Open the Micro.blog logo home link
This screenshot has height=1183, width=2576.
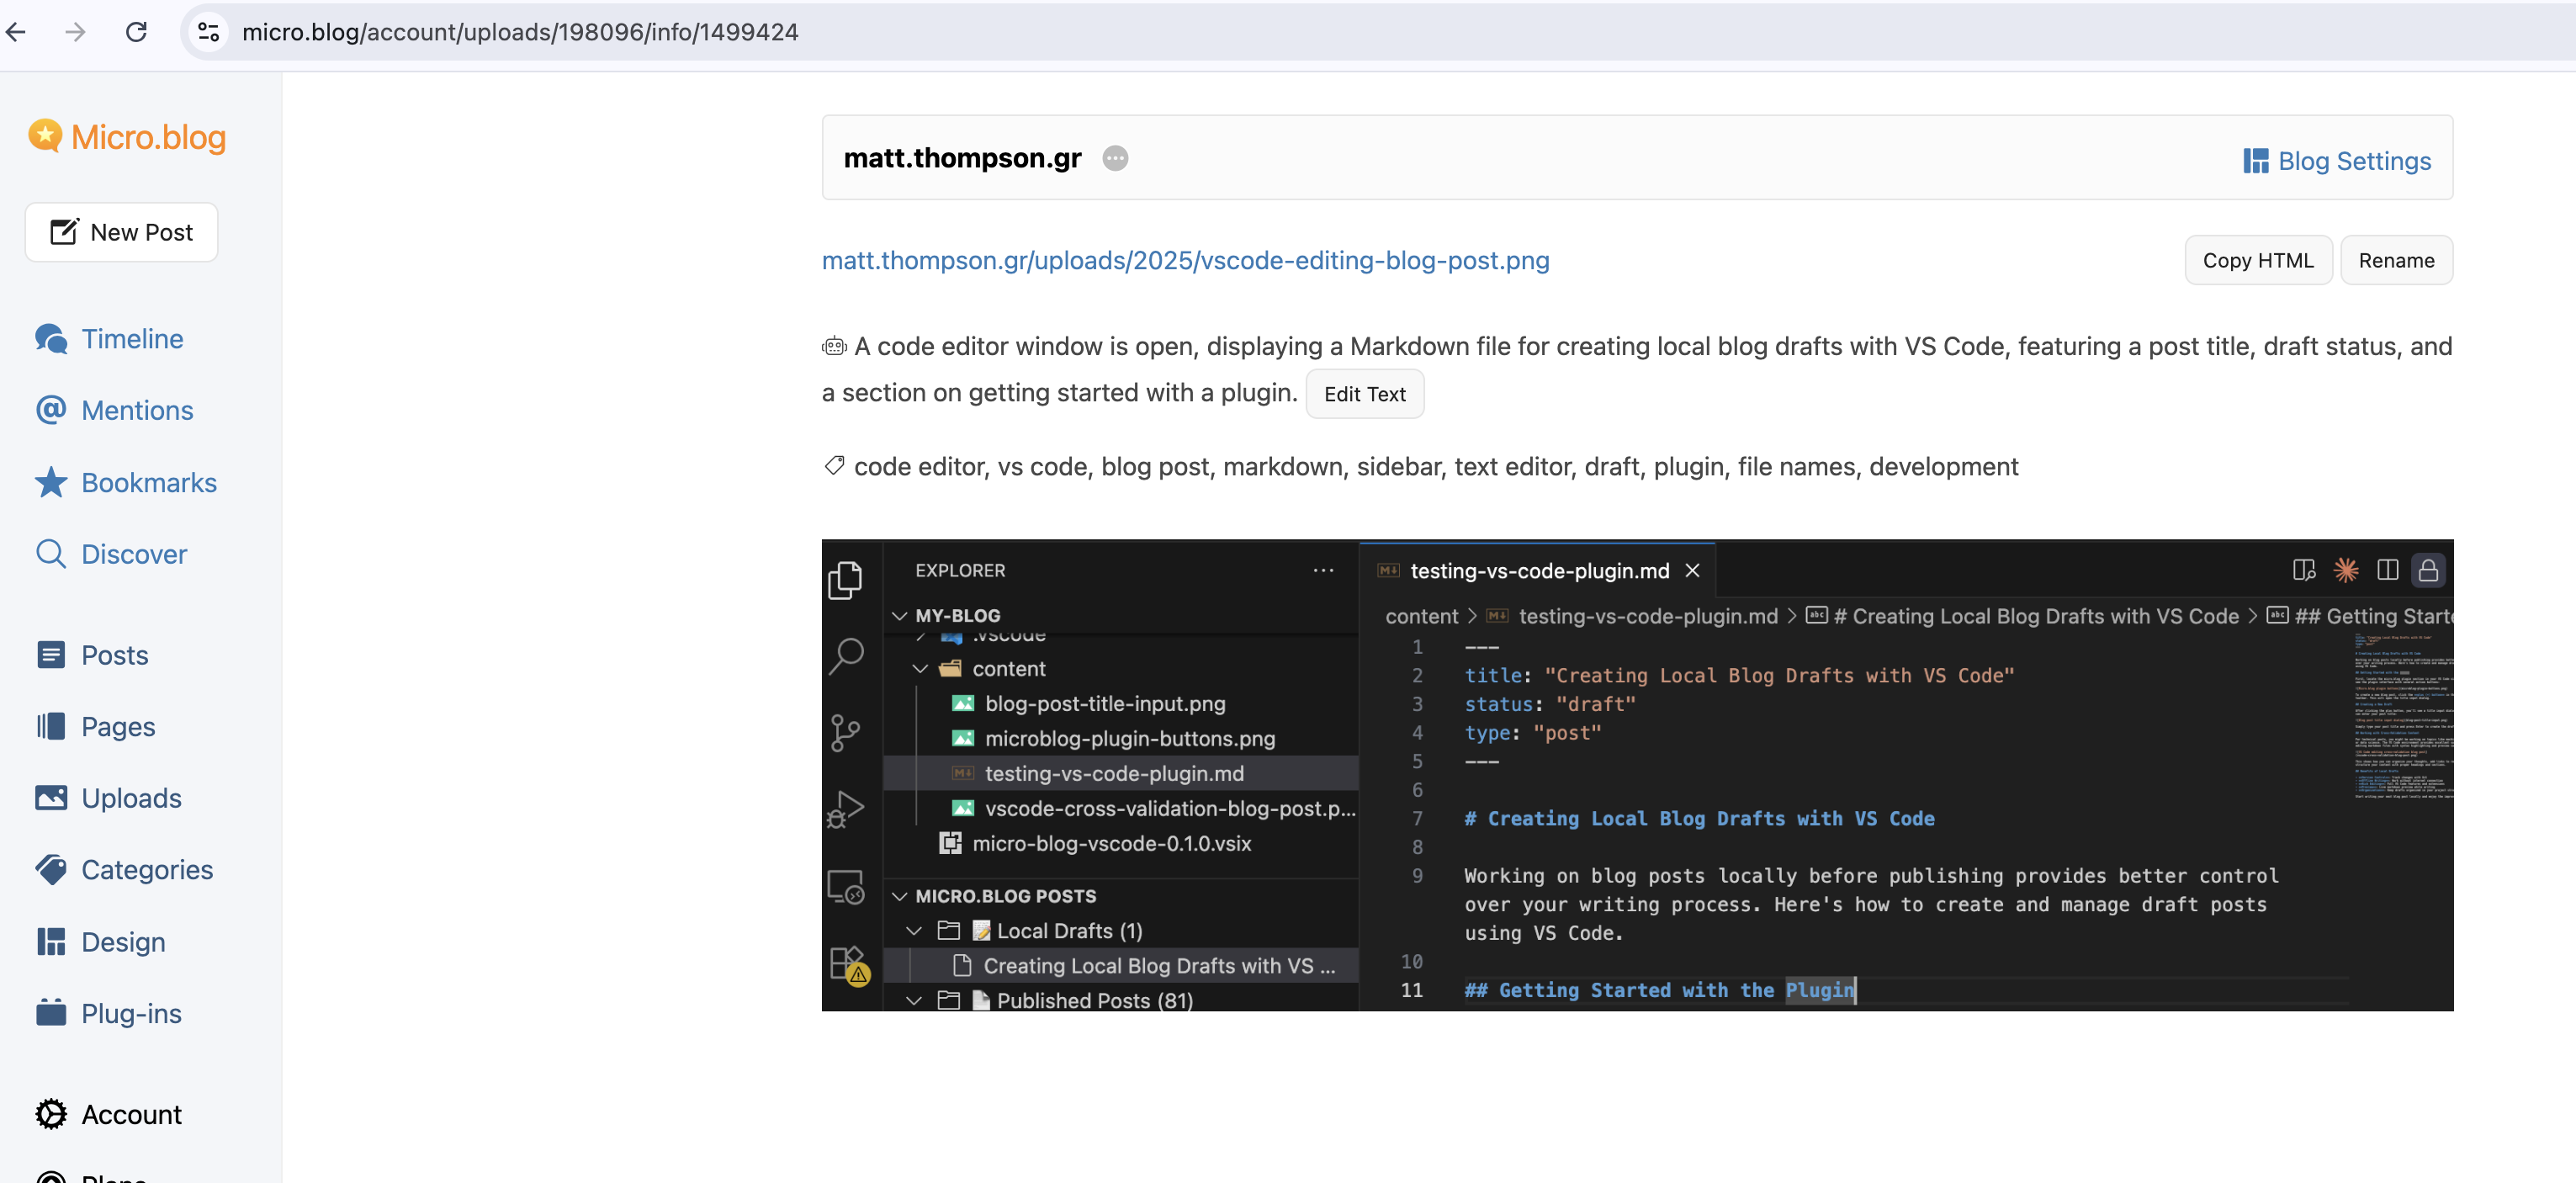[127, 137]
